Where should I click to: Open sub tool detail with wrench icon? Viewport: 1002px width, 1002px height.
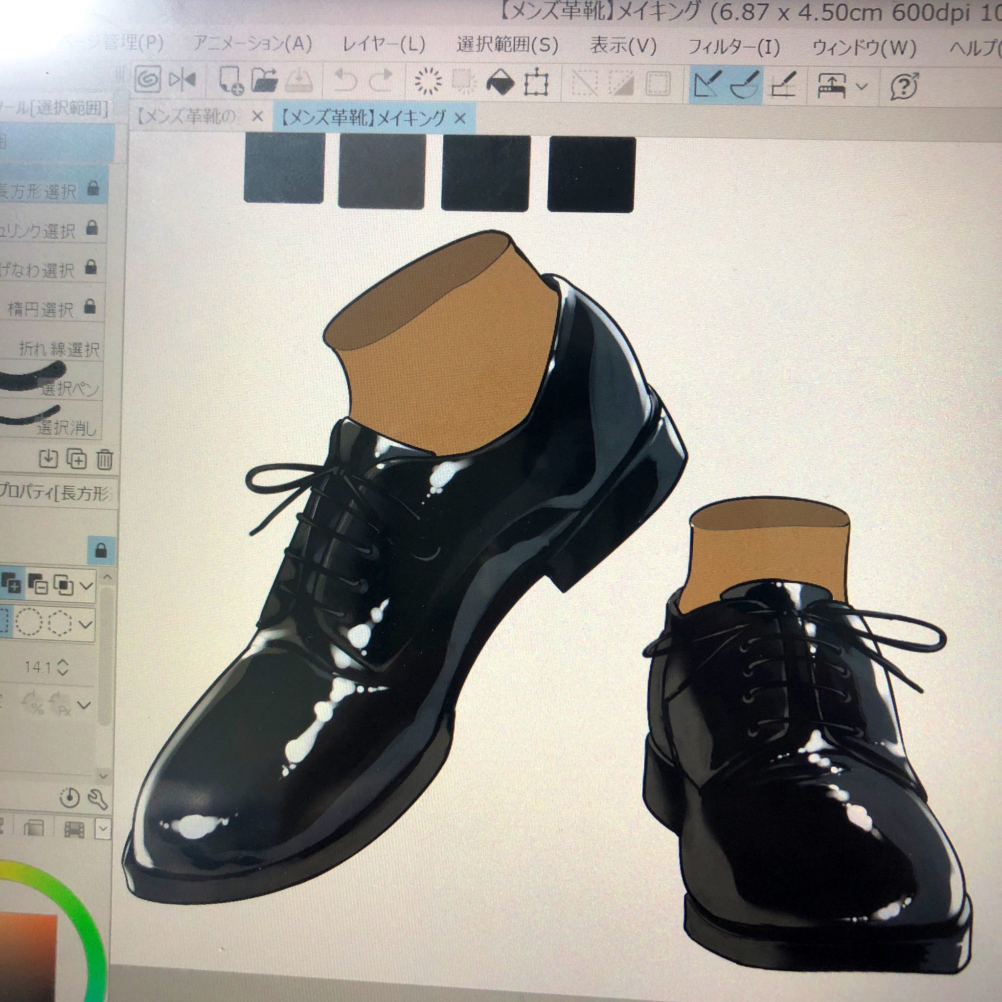(97, 799)
